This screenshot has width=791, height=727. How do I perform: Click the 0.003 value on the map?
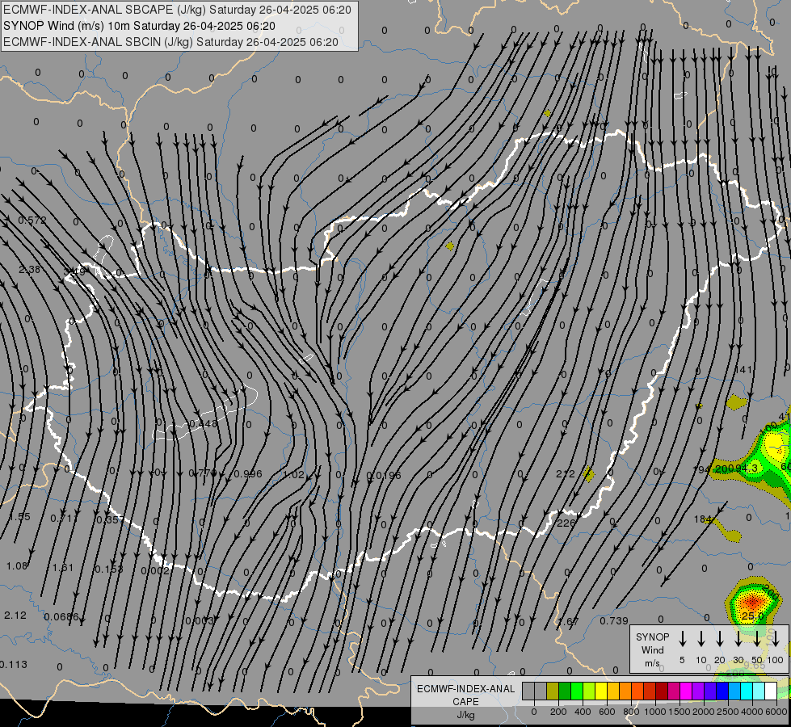(200, 620)
